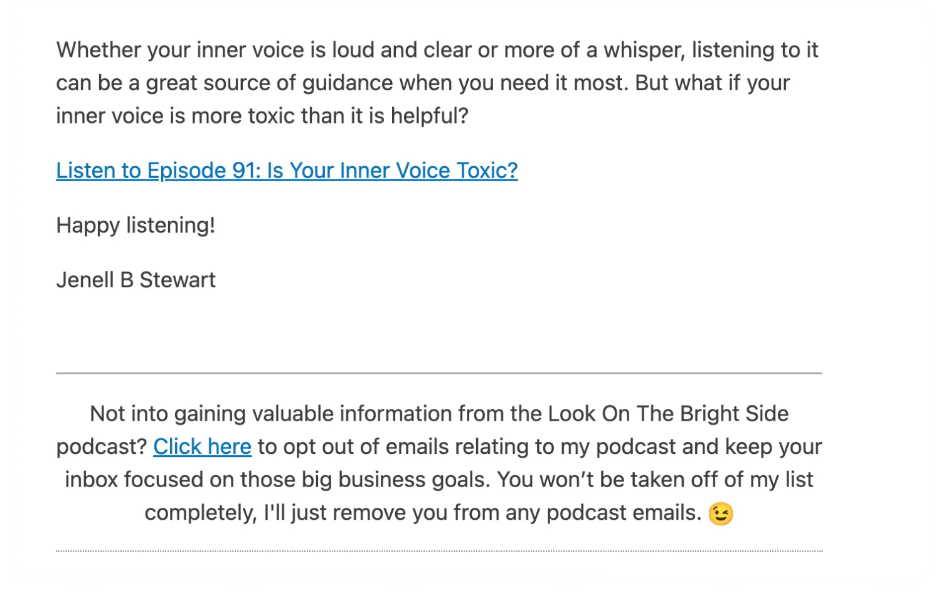Image resolution: width=941 pixels, height=595 pixels.
Task: Click the phrase "Look On The Bright Side"
Action: (x=668, y=414)
